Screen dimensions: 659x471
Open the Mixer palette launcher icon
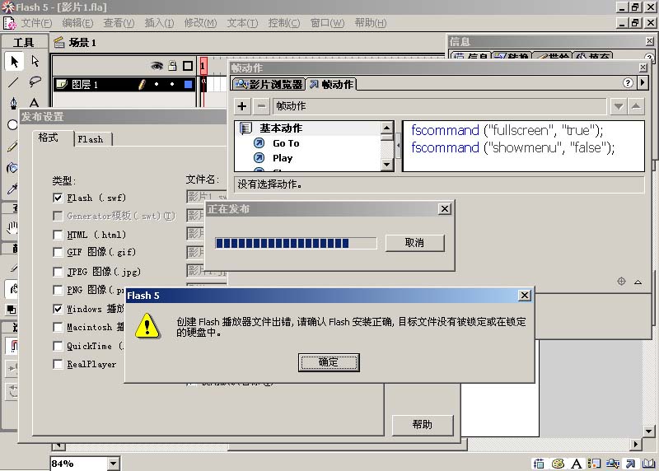[558, 464]
